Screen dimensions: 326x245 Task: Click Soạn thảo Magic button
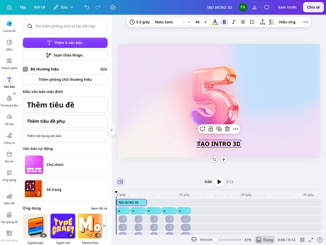click(x=65, y=55)
